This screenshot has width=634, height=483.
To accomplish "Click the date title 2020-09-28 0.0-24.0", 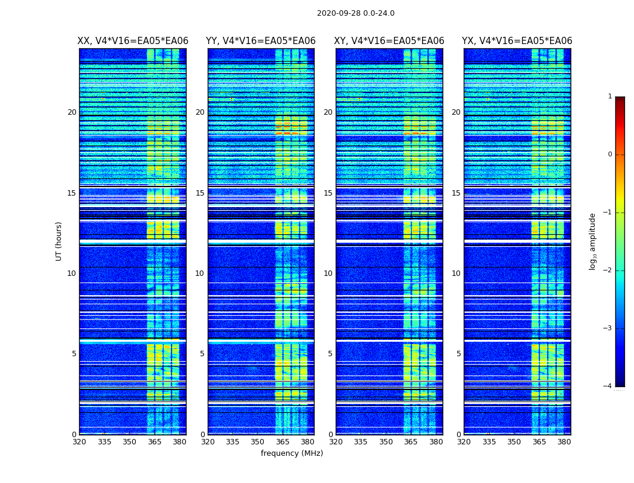I will click(x=356, y=13).
